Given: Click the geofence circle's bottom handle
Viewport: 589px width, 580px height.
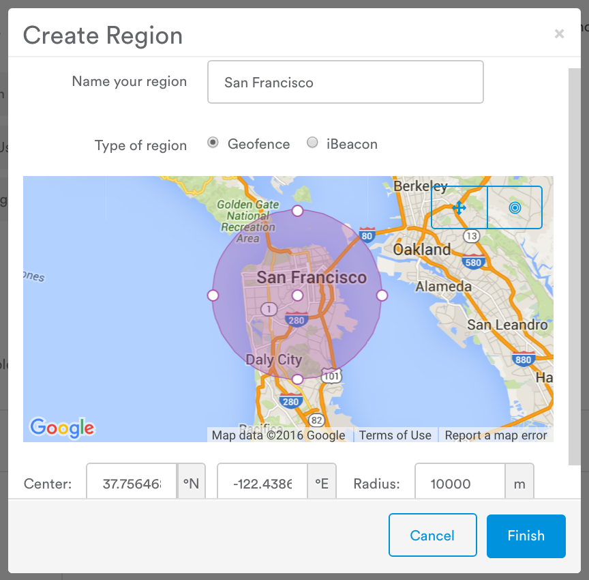Looking at the screenshot, I should pos(297,379).
